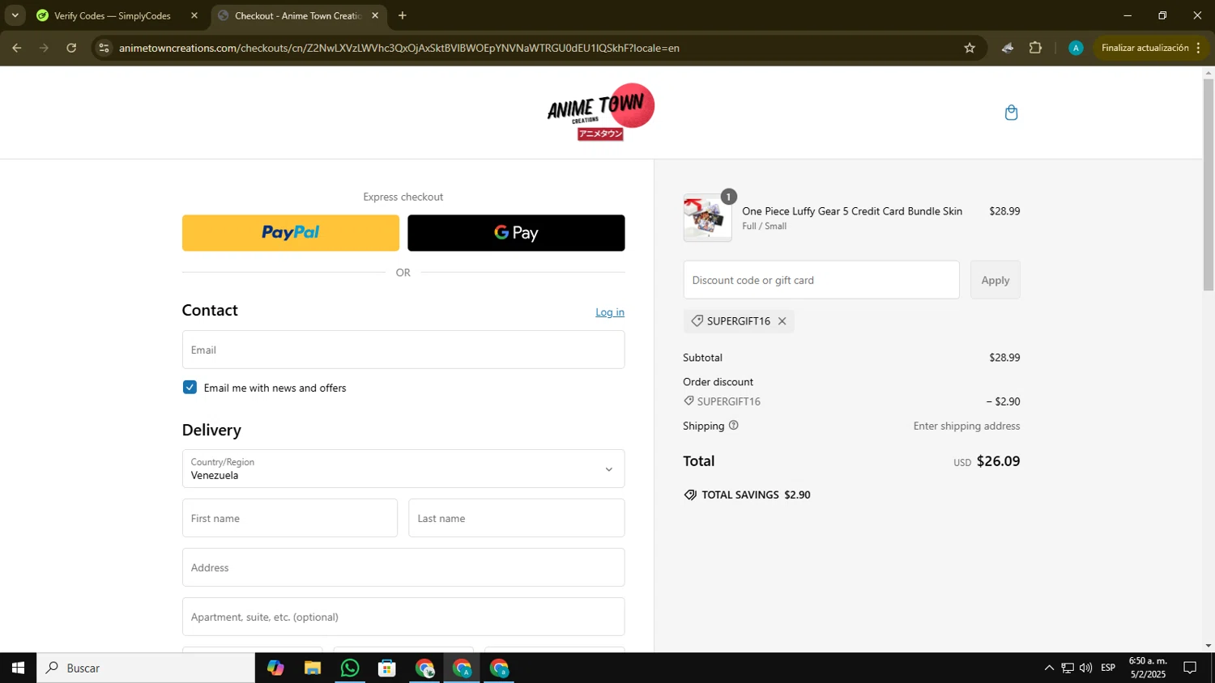
Task: Close the Verify Codes SimplyCodes tab
Action: click(194, 15)
